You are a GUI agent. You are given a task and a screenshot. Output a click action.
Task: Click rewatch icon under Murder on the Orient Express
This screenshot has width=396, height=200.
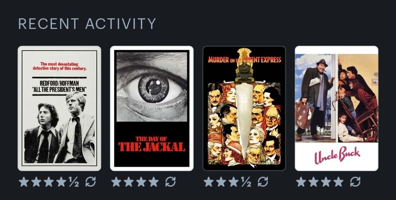(x=263, y=182)
